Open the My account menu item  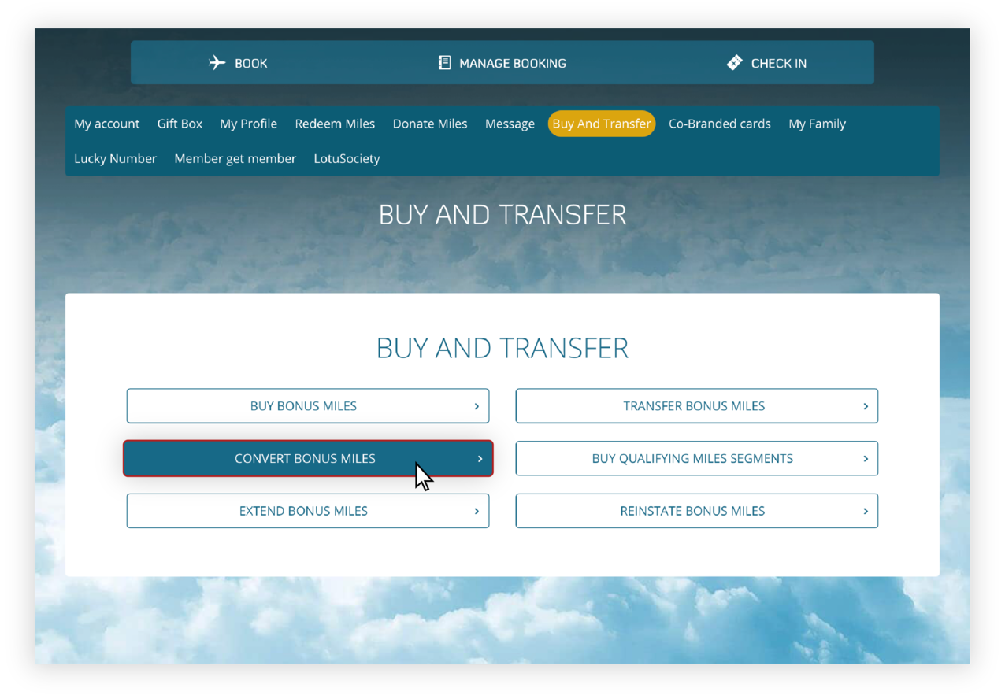106,124
